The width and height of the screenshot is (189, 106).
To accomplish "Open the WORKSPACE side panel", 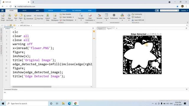I will [x=1, y=50].
